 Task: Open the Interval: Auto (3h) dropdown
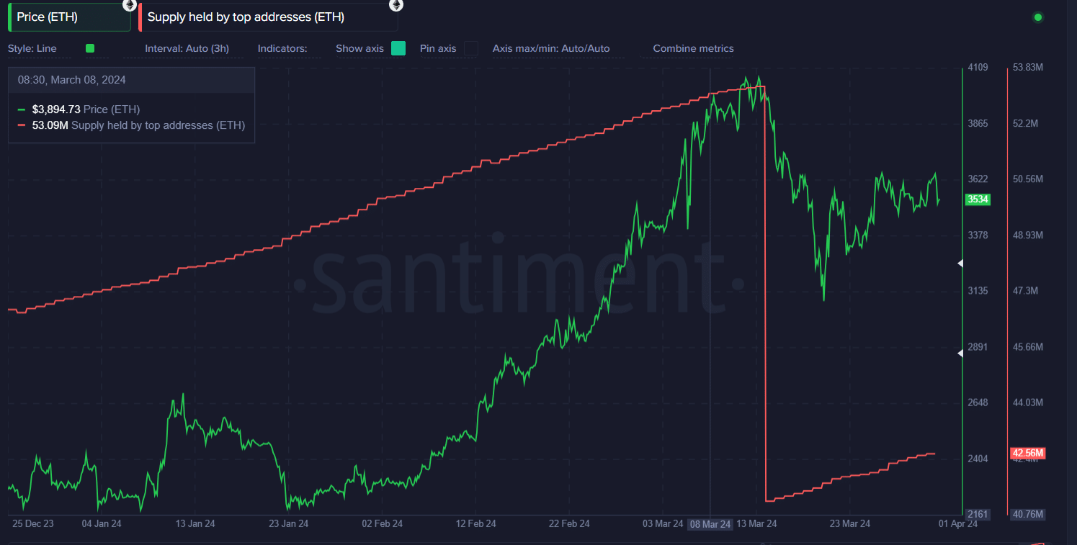click(x=187, y=49)
